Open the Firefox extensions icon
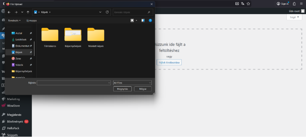The height and width of the screenshot is (137, 306). tap(295, 4)
